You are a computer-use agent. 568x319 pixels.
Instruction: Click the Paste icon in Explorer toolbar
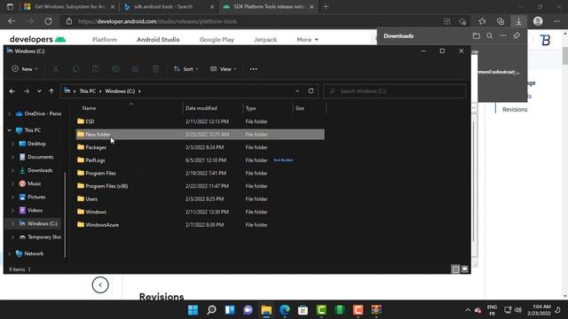[x=96, y=69]
